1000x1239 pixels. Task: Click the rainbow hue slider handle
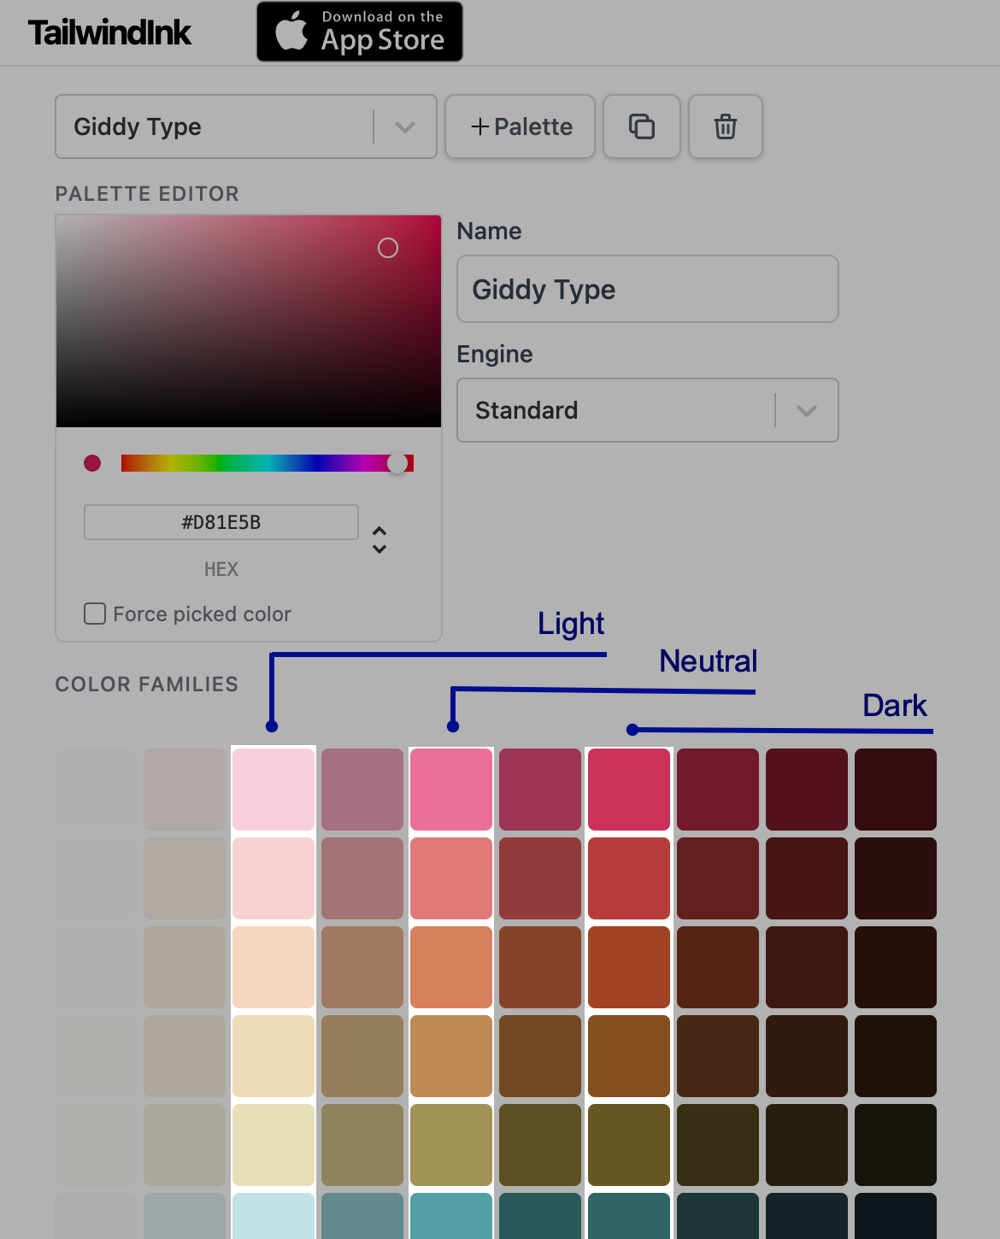click(397, 463)
